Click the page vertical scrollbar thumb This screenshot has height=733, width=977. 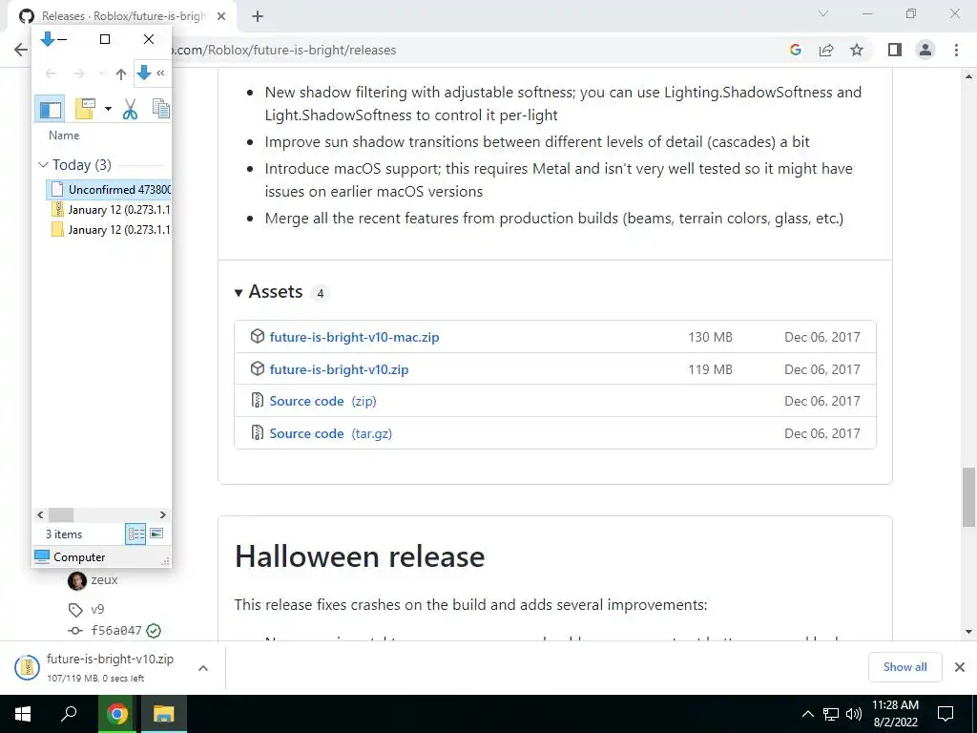(968, 497)
